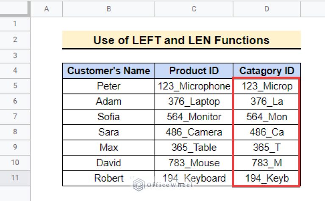Viewport: 325px width, 201px height.
Task: Select the cell '365_Table'
Action: pos(194,147)
